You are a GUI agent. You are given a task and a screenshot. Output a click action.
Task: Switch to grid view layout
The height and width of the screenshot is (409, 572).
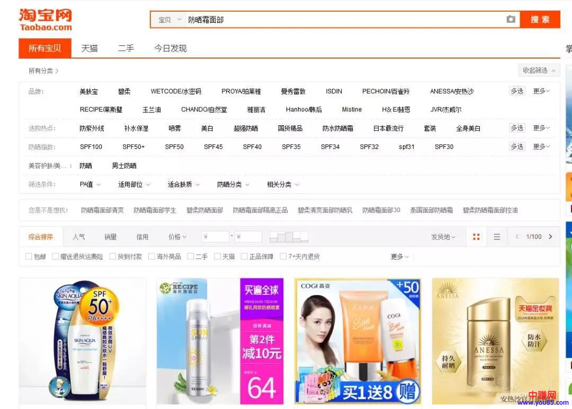coord(476,237)
